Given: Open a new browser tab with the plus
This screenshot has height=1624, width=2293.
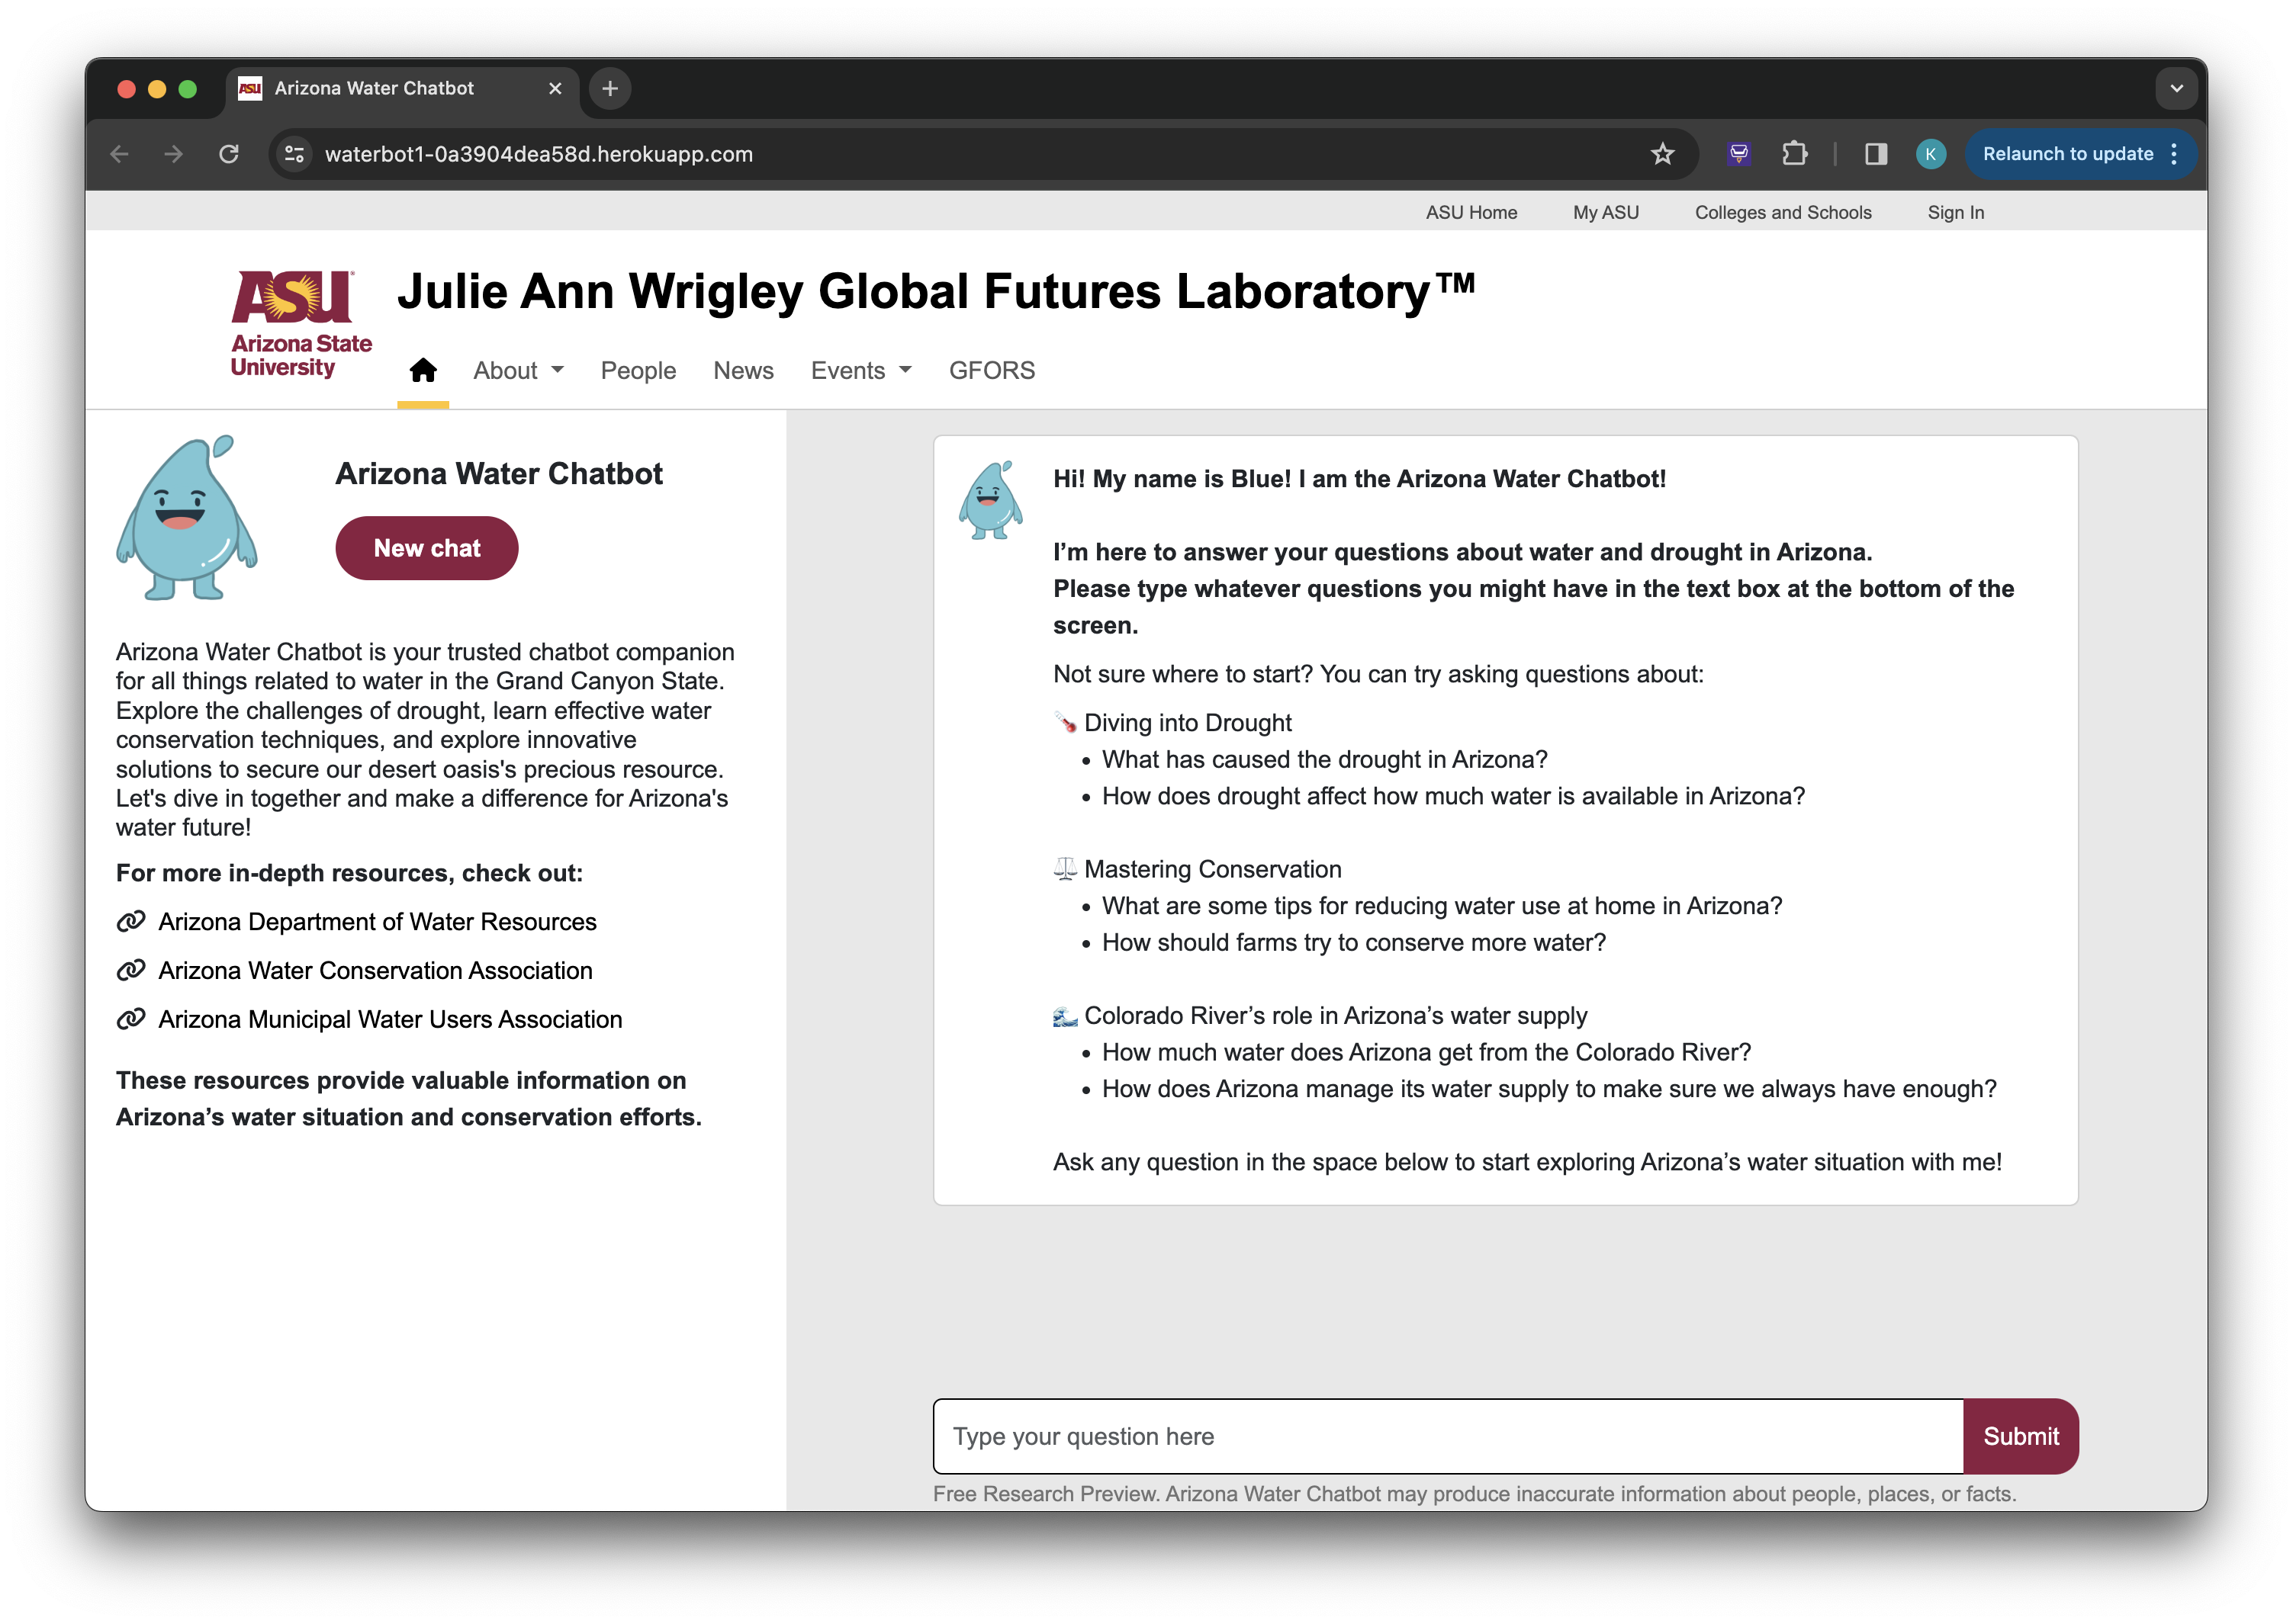Looking at the screenshot, I should [x=609, y=88].
